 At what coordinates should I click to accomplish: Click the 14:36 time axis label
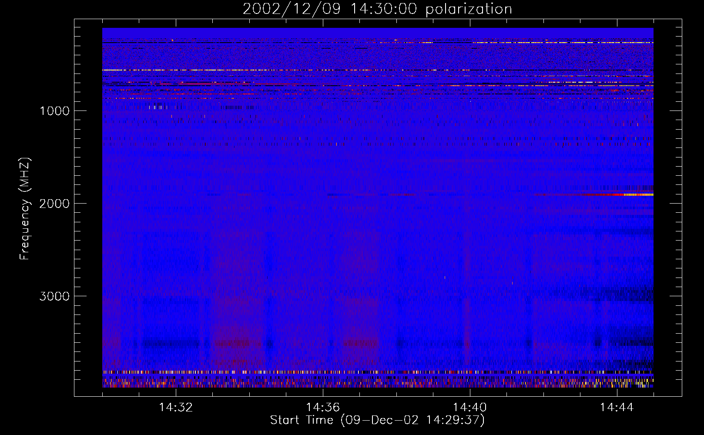pyautogui.click(x=323, y=408)
